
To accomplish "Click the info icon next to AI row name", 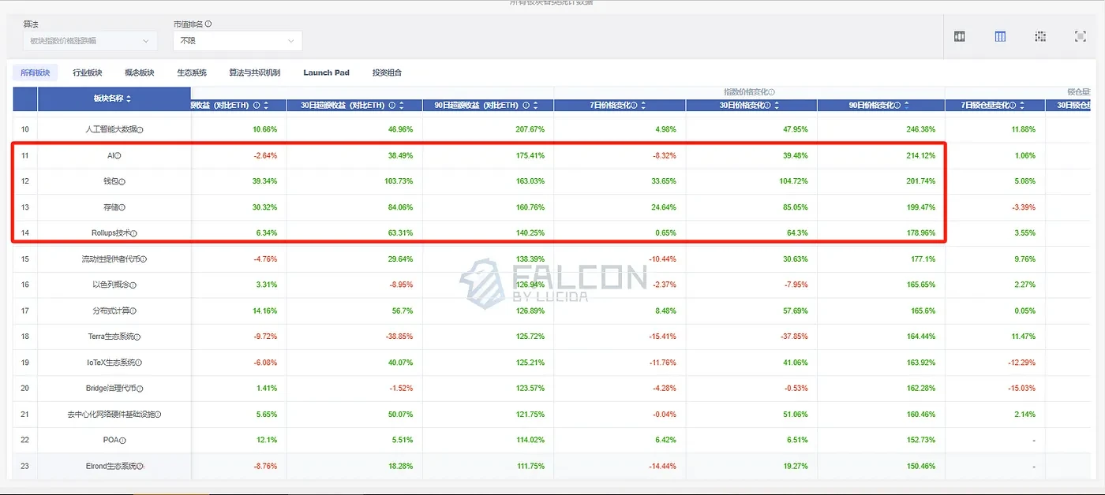I will [x=118, y=156].
